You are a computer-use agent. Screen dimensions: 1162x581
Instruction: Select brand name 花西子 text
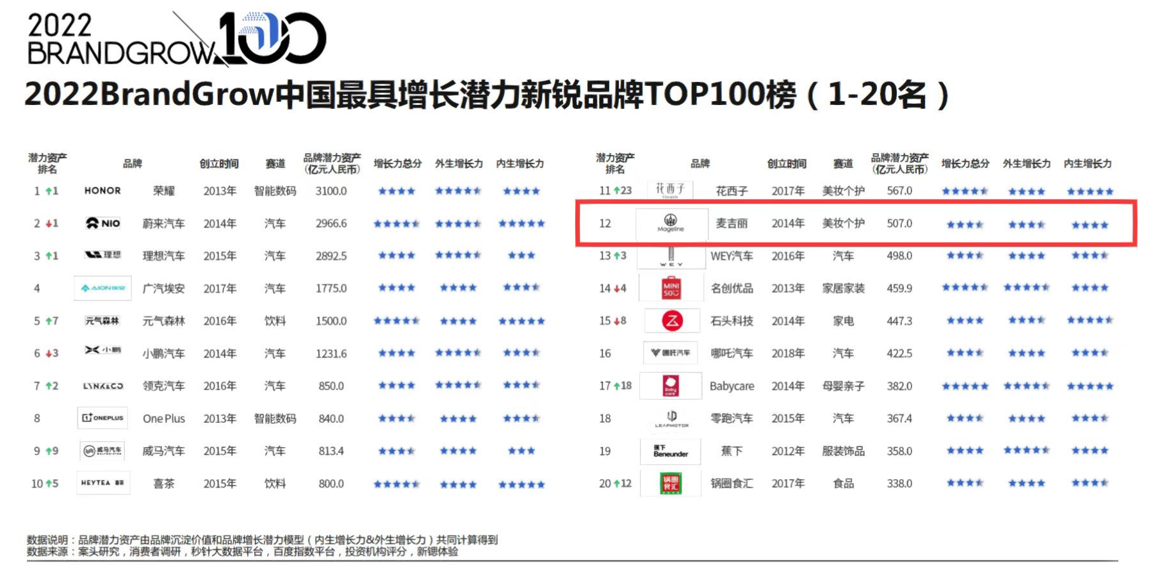coord(732,191)
